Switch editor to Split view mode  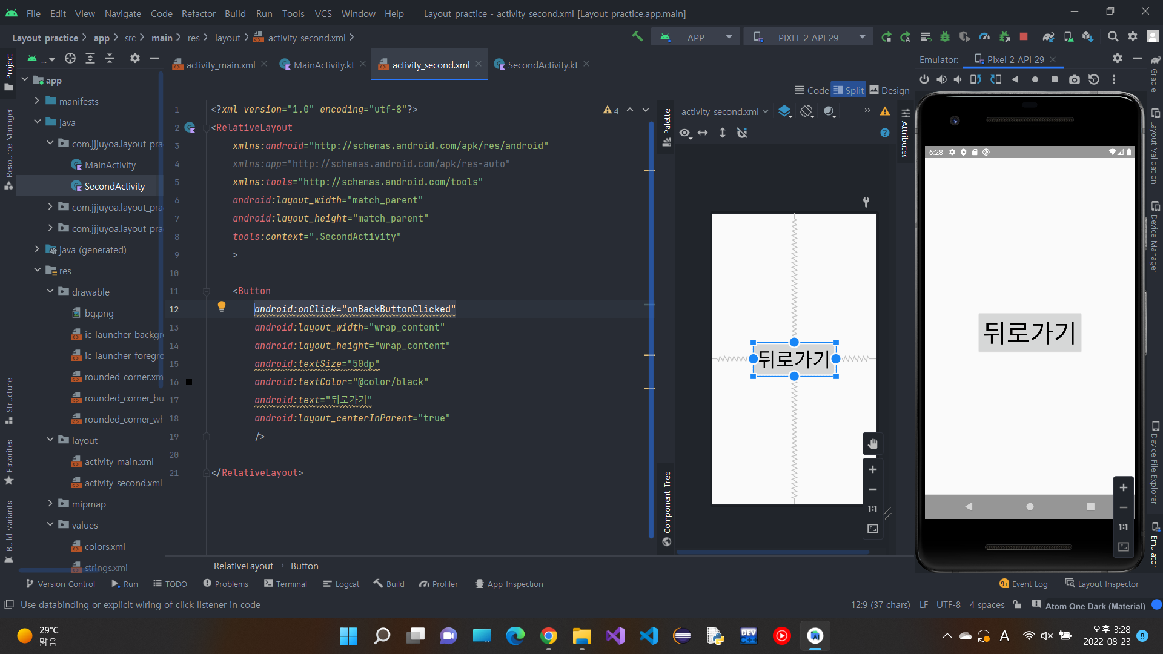848,90
